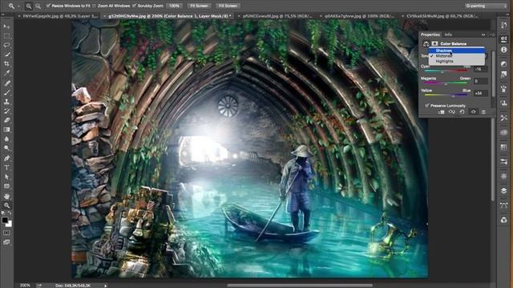
Task: Clip adjustment to layer below
Action: coord(442,112)
